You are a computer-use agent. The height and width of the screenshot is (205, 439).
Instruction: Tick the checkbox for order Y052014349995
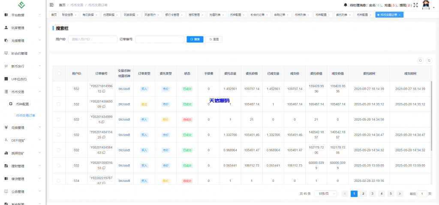59,119
